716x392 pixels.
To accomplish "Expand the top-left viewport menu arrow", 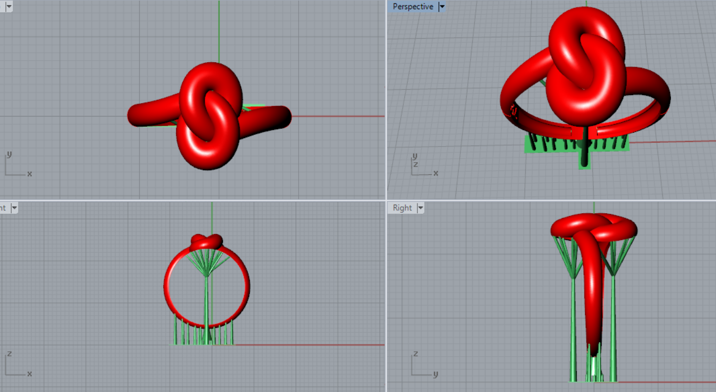I will pos(9,7).
